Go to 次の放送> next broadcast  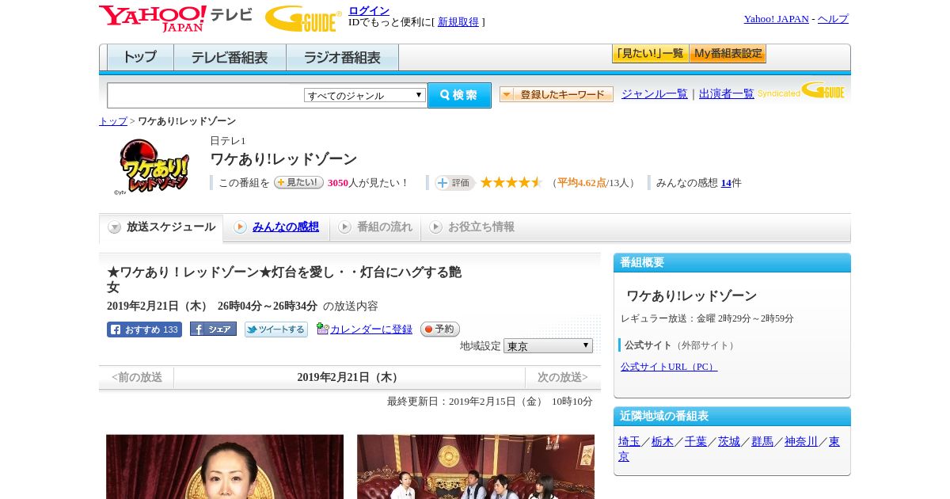pos(562,377)
